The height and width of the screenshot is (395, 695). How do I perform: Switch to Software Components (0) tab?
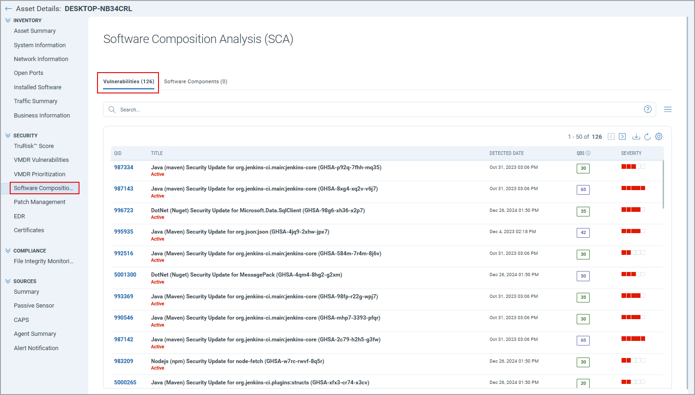pyautogui.click(x=195, y=81)
